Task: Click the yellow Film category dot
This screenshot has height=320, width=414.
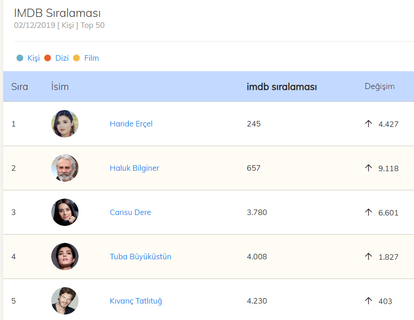Action: (x=76, y=58)
